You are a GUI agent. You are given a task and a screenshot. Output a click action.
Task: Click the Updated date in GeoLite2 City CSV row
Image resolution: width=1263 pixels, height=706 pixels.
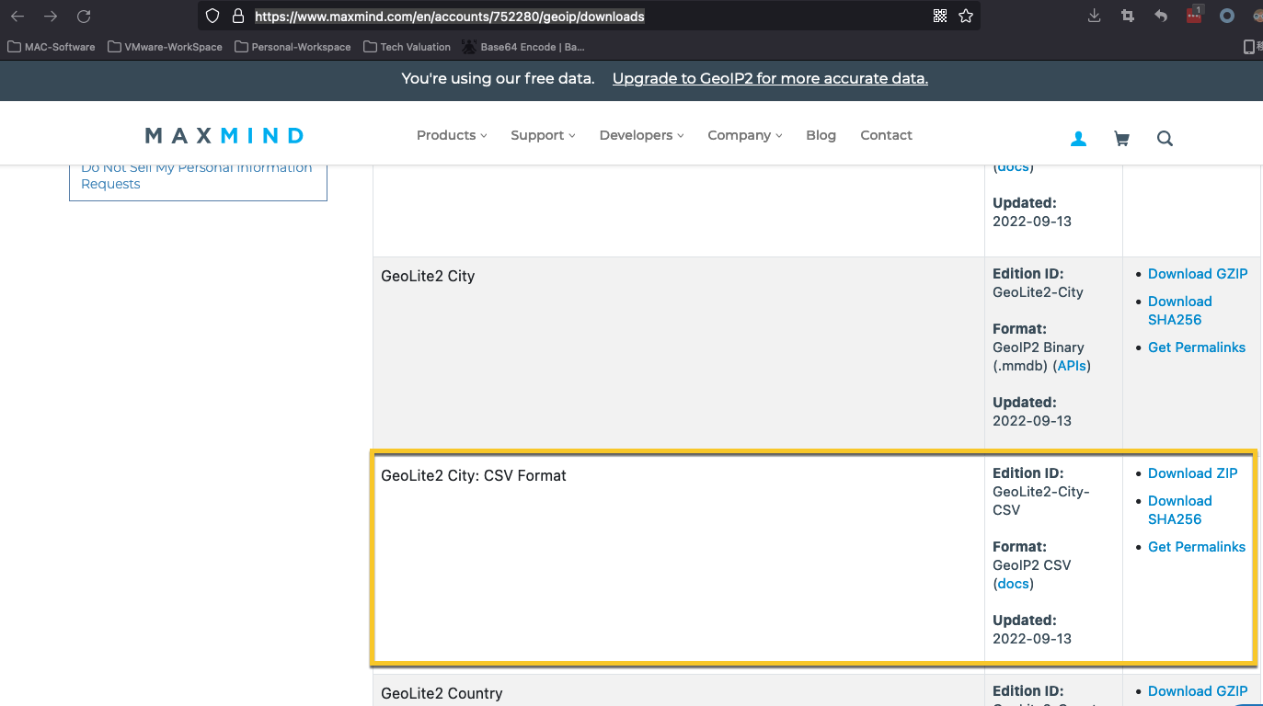(x=1032, y=639)
